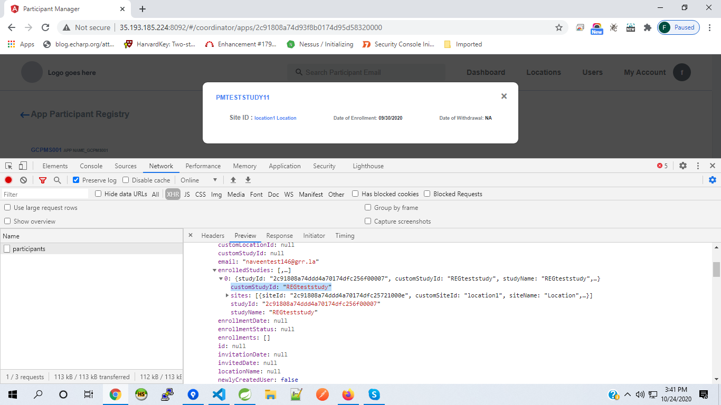Select the XHR request filter

pyautogui.click(x=172, y=194)
